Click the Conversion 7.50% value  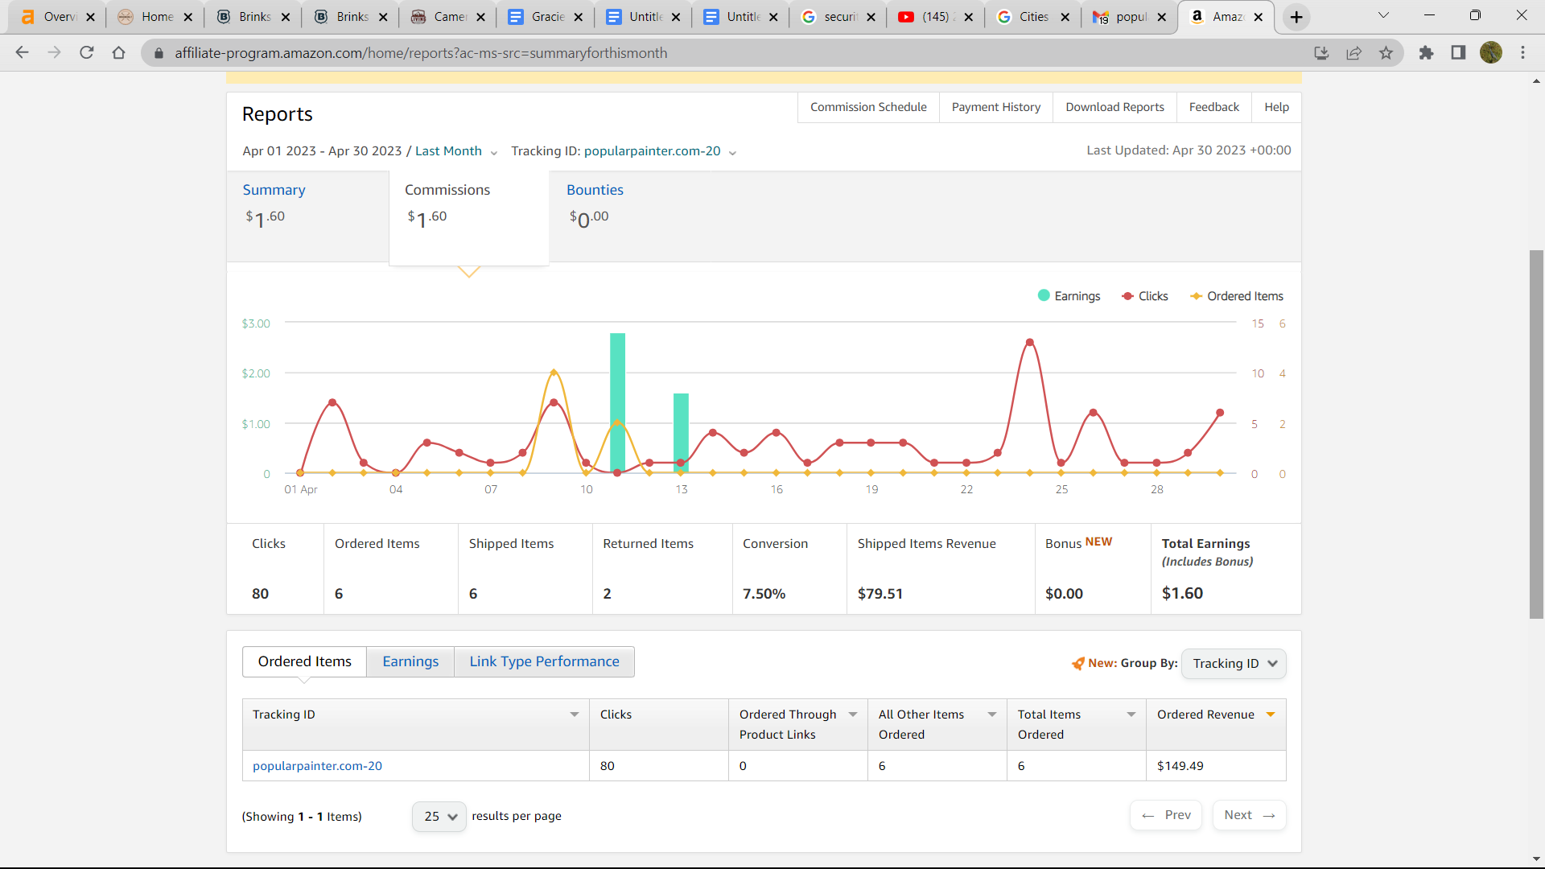pyautogui.click(x=764, y=594)
